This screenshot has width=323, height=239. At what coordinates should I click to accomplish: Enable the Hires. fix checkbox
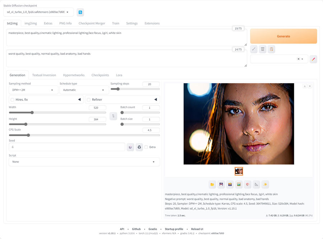click(13, 100)
